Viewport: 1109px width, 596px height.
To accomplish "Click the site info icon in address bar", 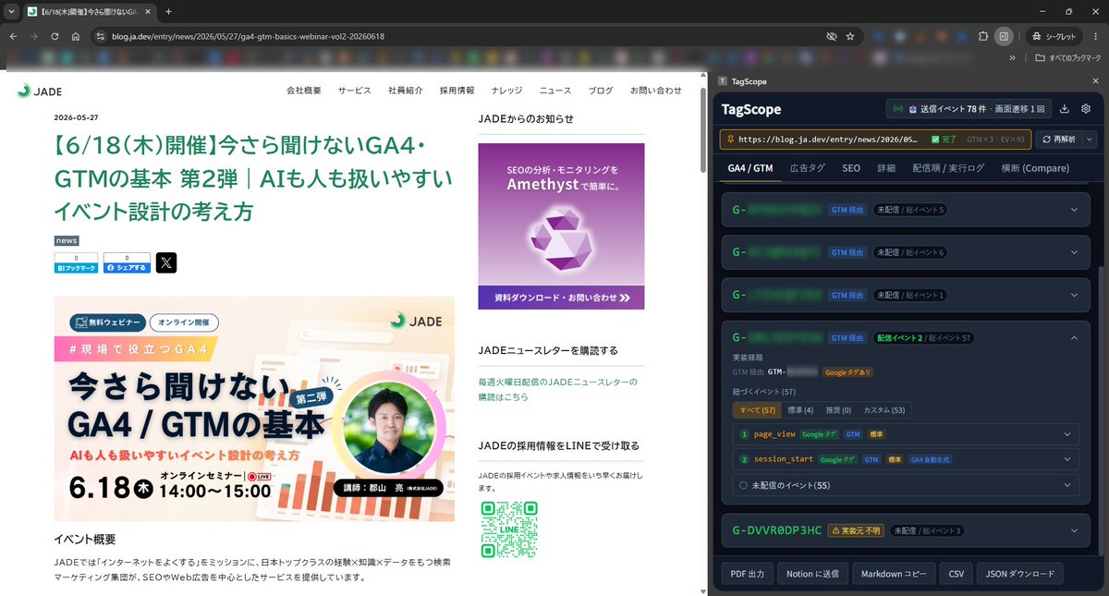I will pos(101,36).
